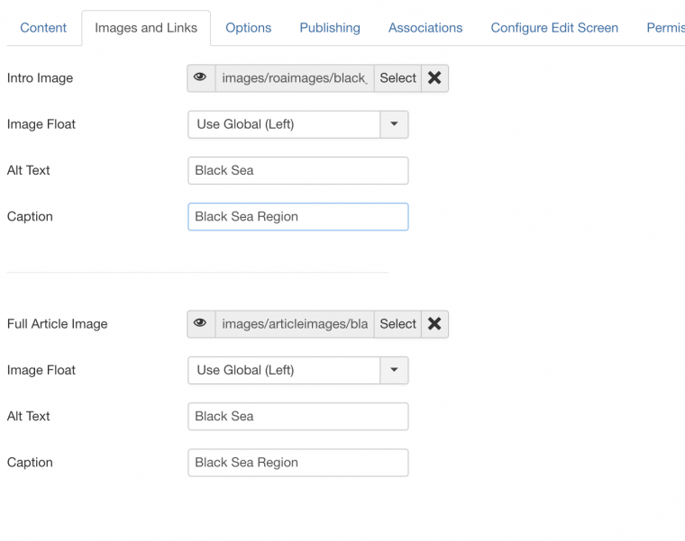Open the Associations tab
Image resolution: width=685 pixels, height=541 pixels.
pos(425,28)
